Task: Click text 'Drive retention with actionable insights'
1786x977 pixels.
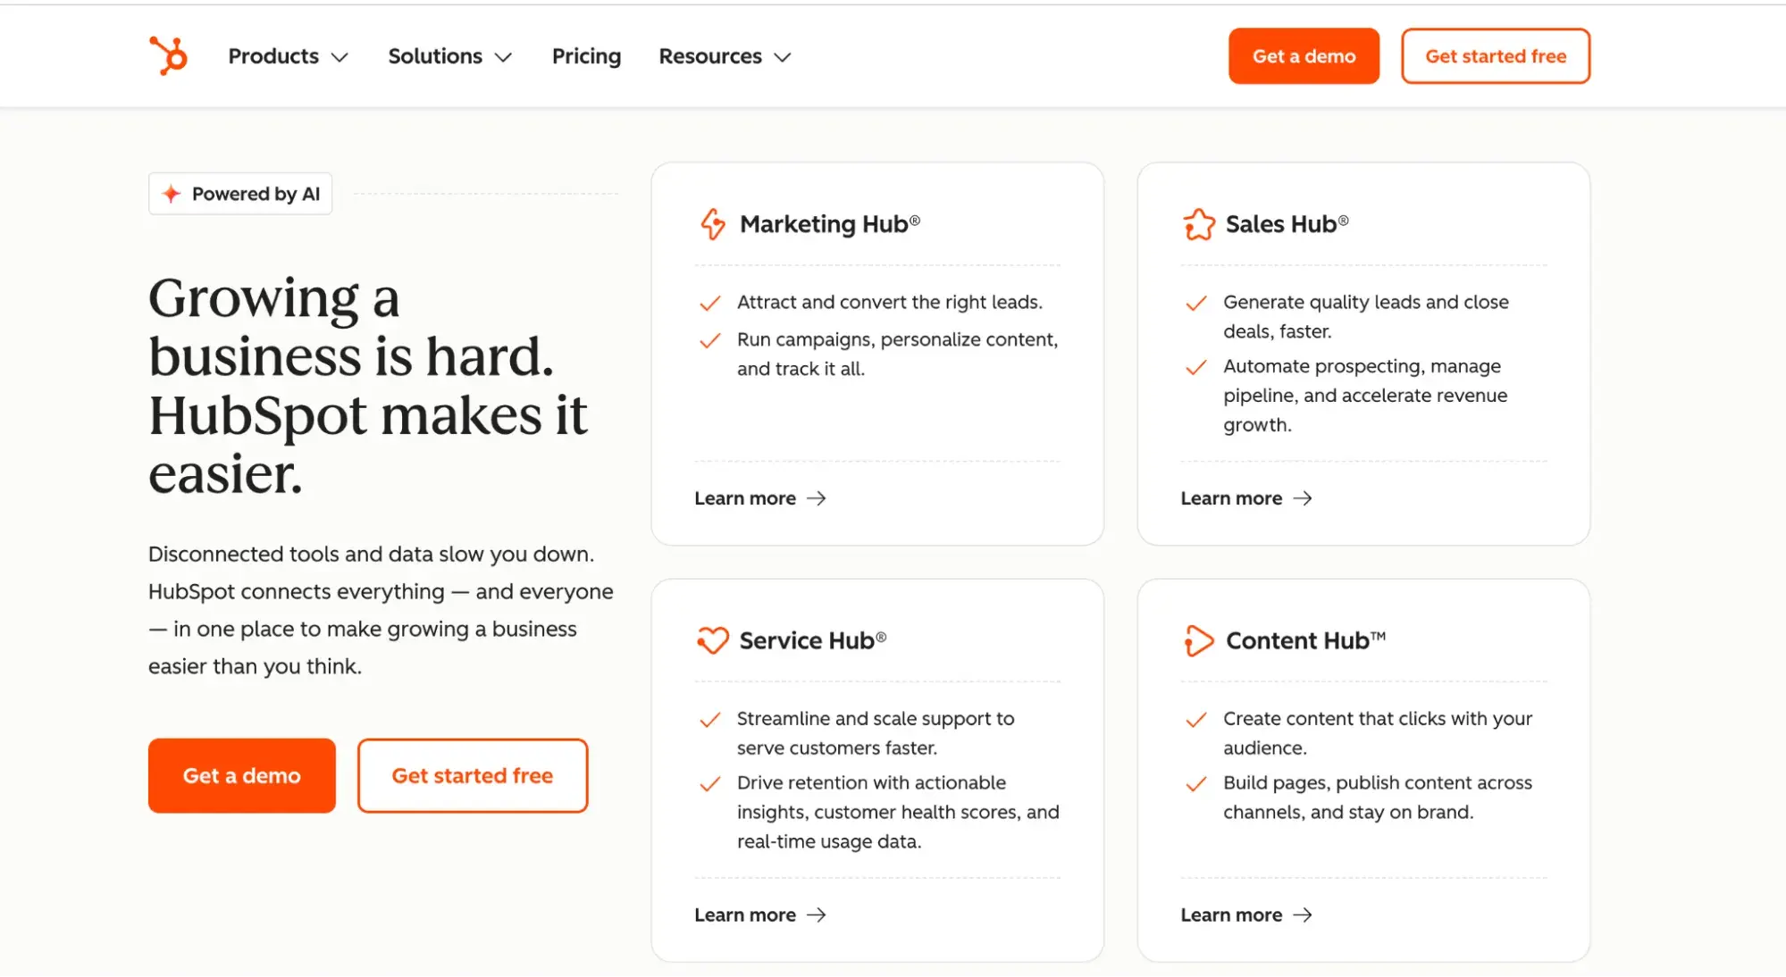Action: coord(898,812)
